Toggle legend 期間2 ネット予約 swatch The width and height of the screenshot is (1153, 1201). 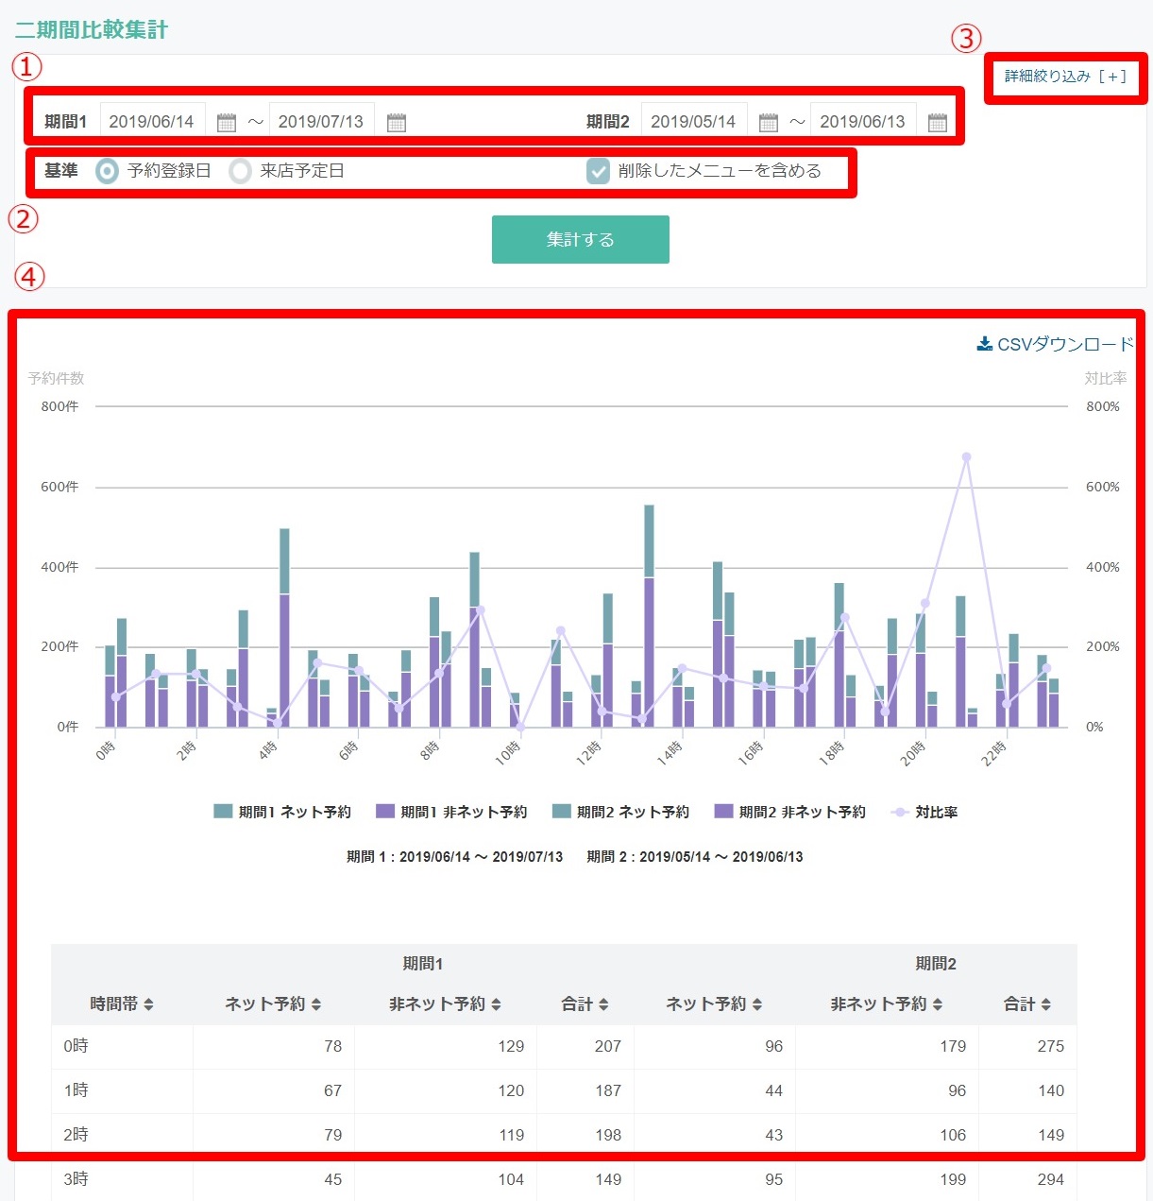point(561,812)
